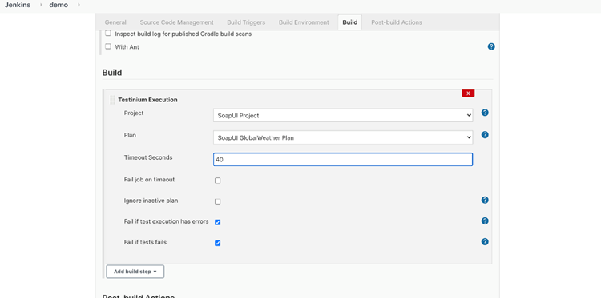Uncheck Fail if tests fails

coord(218,243)
